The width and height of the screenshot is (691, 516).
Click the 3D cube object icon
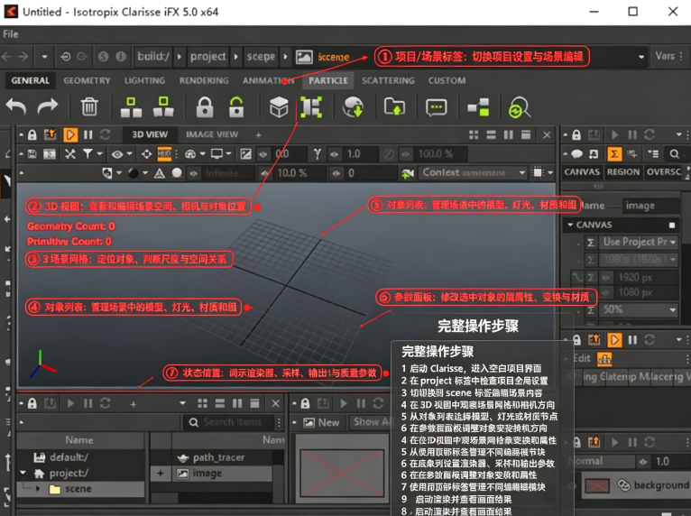click(279, 107)
